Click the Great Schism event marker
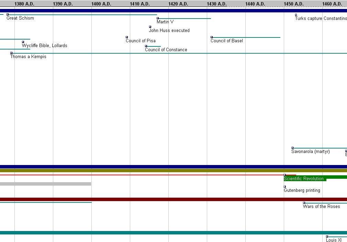Image resolution: width=347 pixels, height=242 pixels. point(8,14)
